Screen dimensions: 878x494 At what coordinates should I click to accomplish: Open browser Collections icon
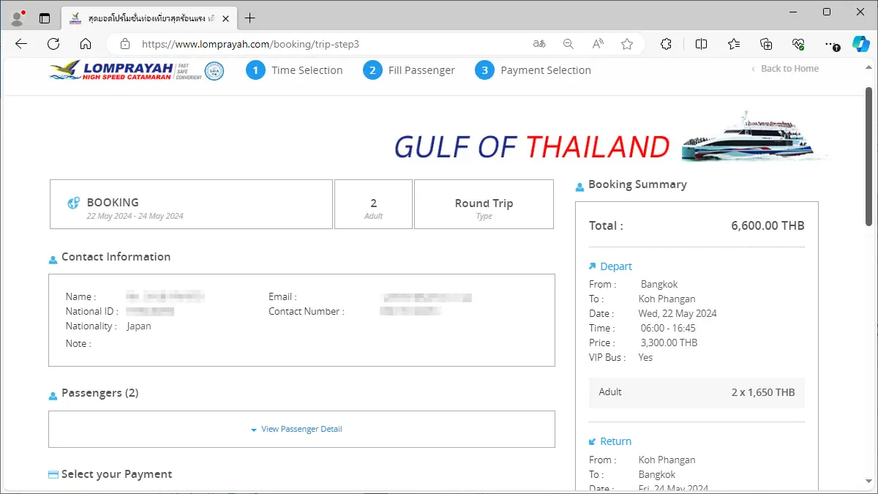click(x=766, y=44)
